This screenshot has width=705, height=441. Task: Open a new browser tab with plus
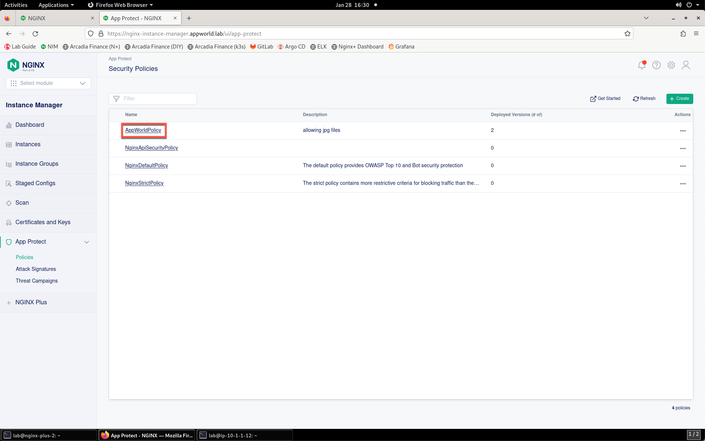189,18
